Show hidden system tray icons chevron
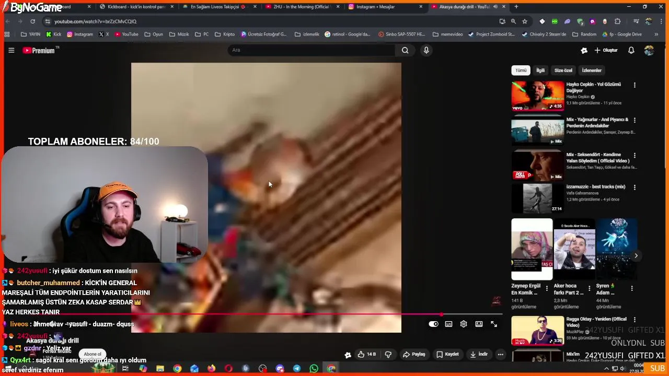The width and height of the screenshot is (669, 376). click(x=606, y=369)
